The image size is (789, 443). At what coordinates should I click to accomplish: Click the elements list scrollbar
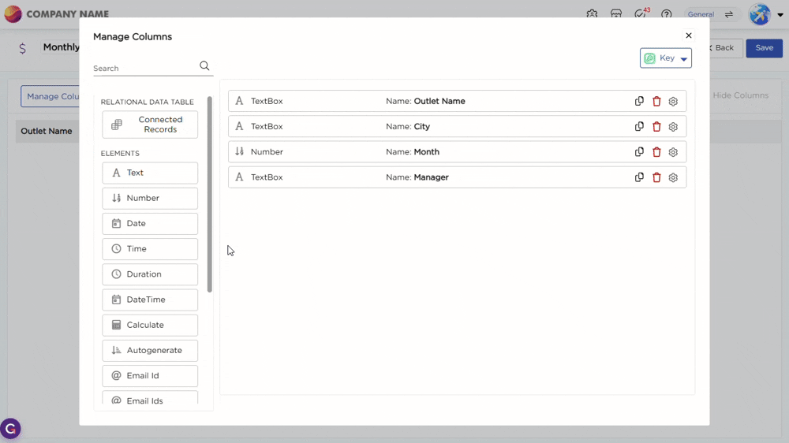pyautogui.click(x=210, y=193)
